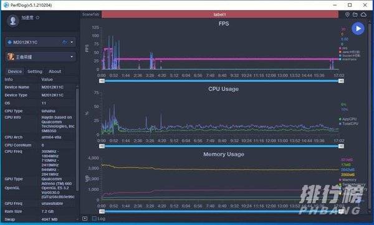The image size is (374, 225).
Task: Select the CPU Info row label
Action: (12, 117)
